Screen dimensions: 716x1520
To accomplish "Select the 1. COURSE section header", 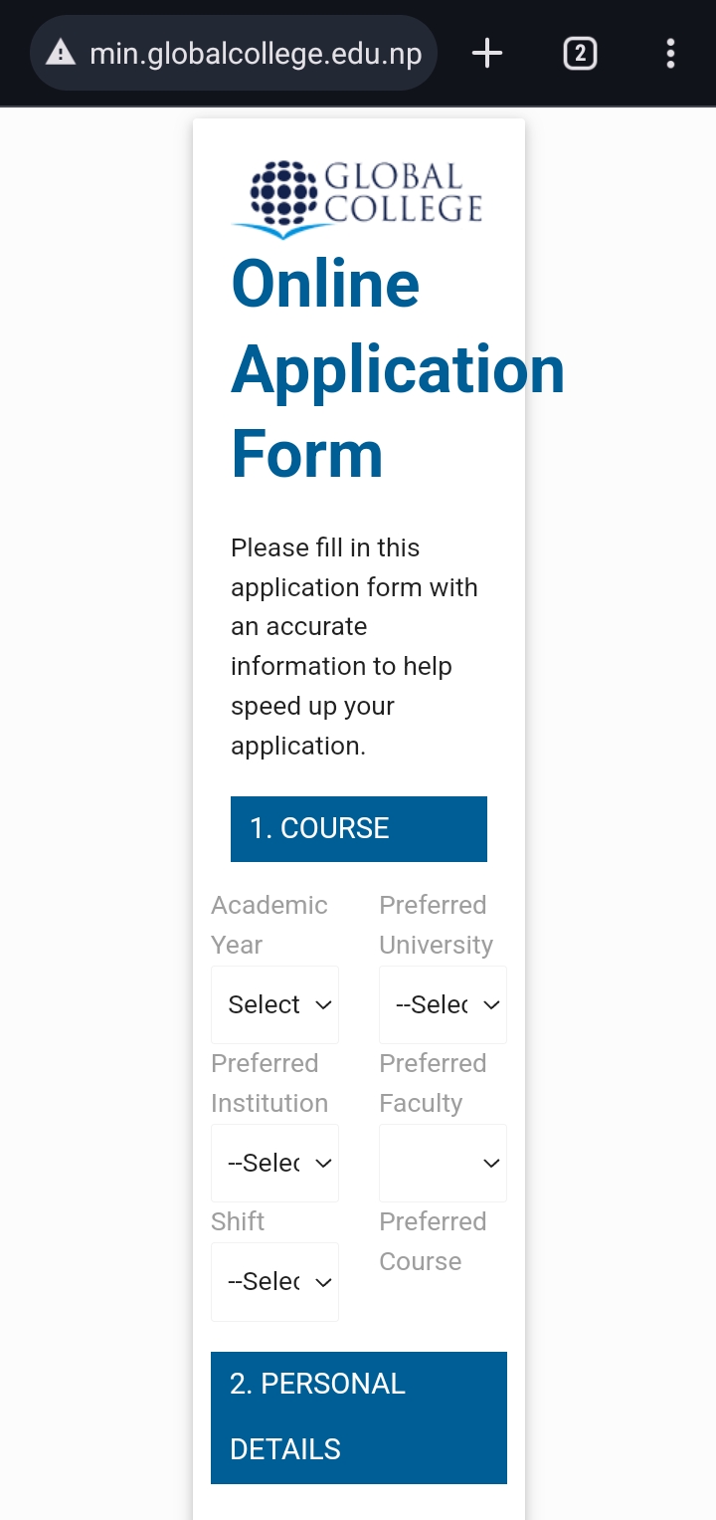I will [358, 828].
